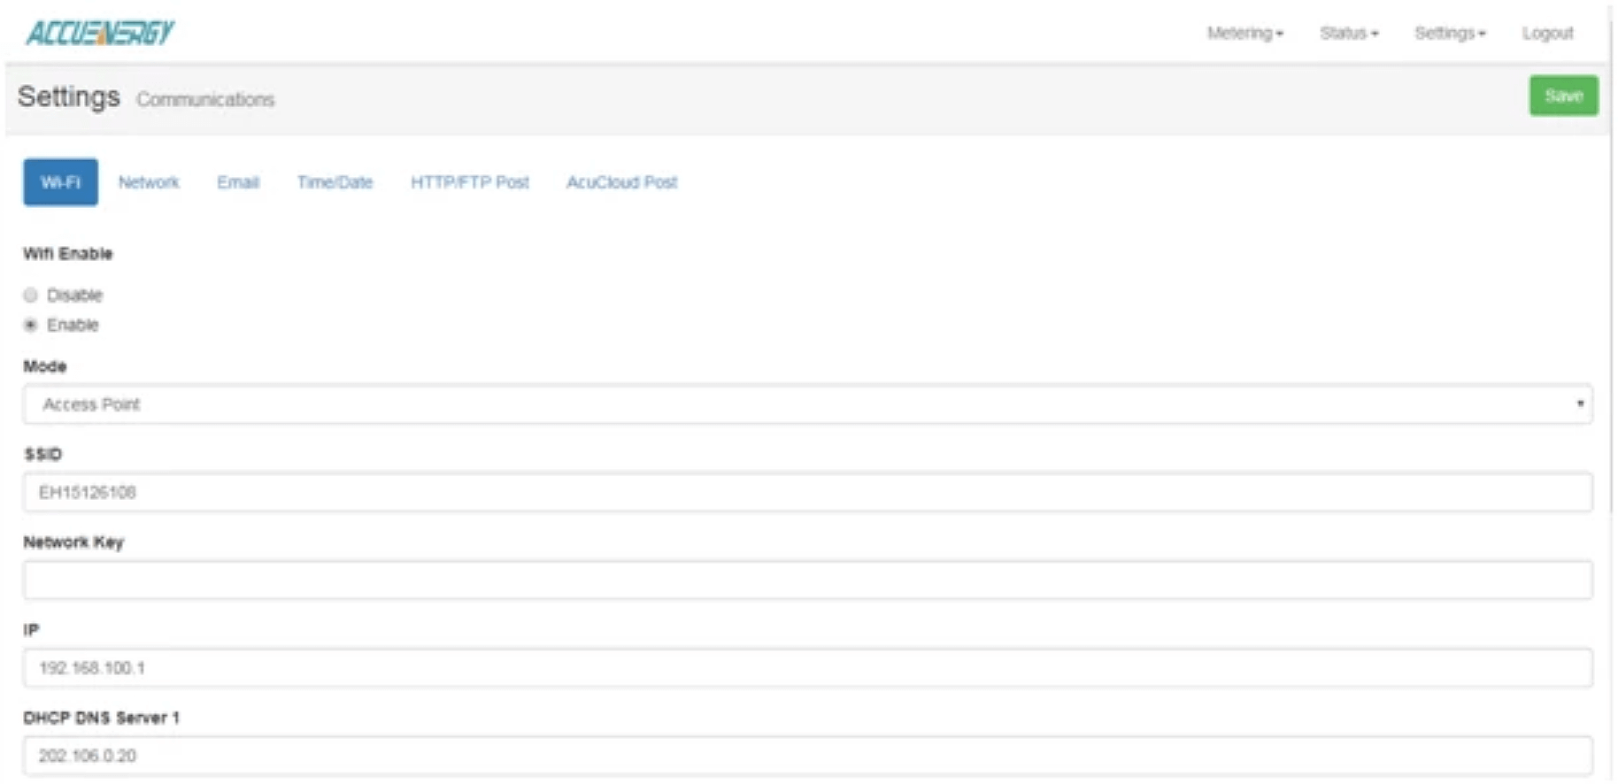
Task: Open the Metering dropdown menu
Action: [1244, 34]
